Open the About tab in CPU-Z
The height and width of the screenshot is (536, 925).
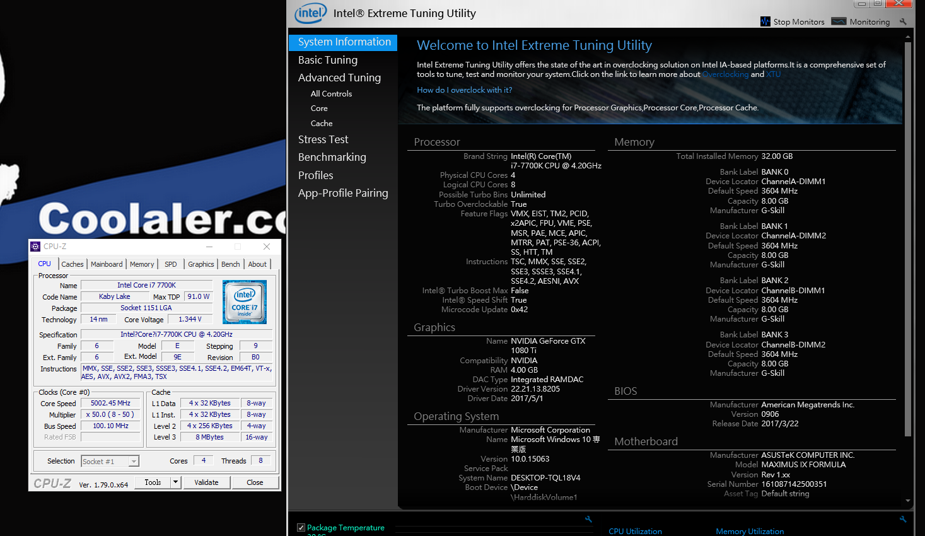[x=257, y=264]
